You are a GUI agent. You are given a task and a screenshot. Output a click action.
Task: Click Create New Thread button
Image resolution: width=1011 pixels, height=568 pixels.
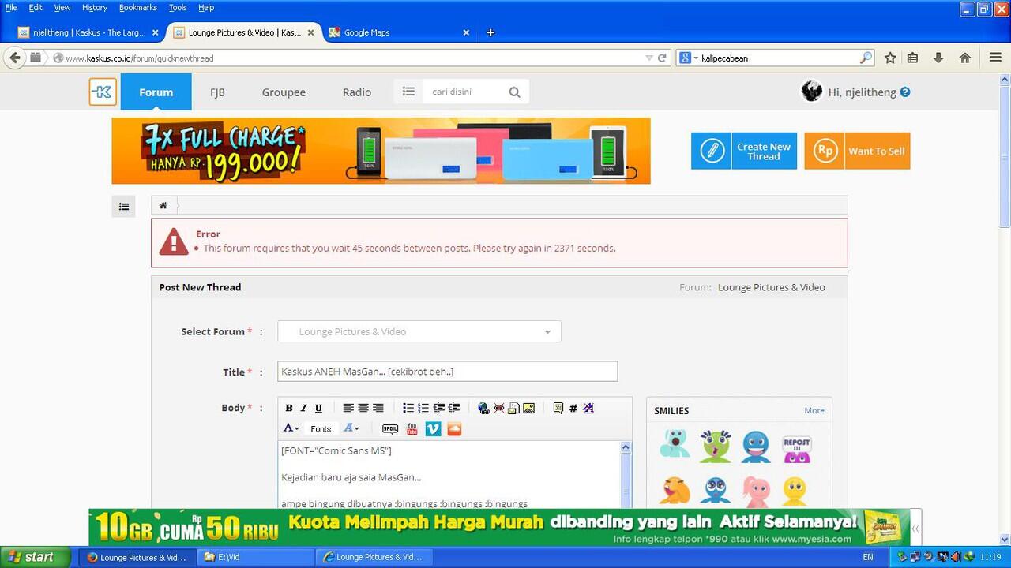point(744,151)
